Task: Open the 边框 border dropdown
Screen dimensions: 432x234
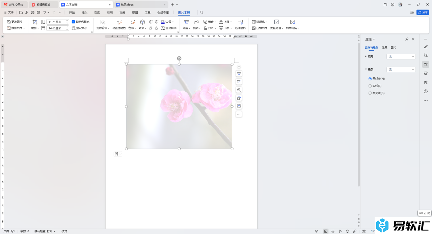Action: [x=167, y=22]
